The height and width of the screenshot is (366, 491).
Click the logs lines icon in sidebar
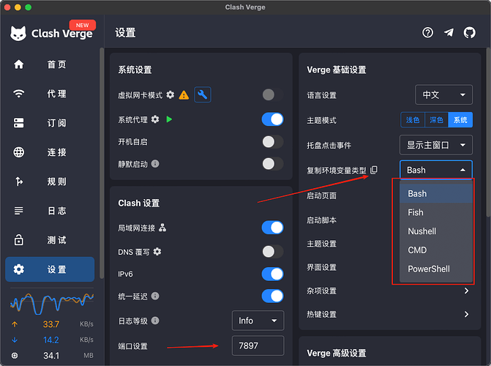19,211
